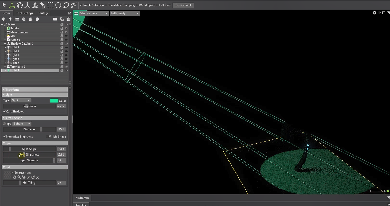
Task: Click the new folder icon in the Scene panel
Action: (55, 19)
